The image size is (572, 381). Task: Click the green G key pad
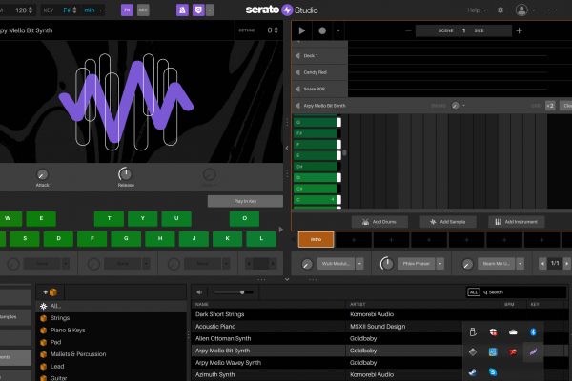tap(126, 238)
